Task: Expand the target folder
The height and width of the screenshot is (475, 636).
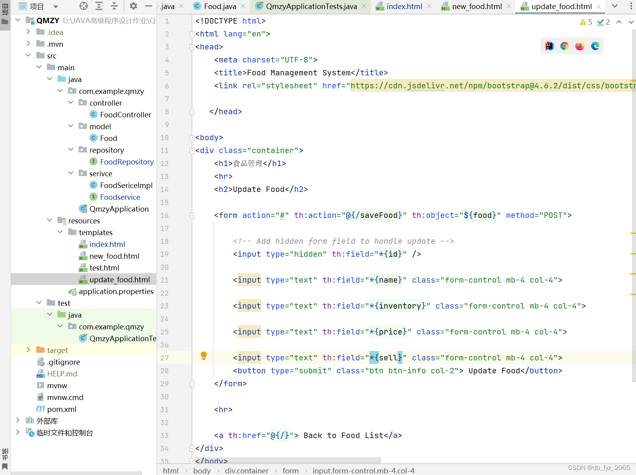Action: 28,349
